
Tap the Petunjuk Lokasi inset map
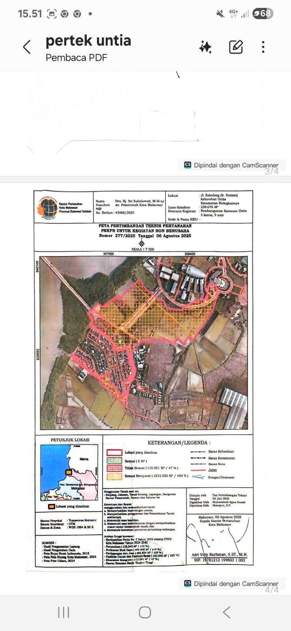[x=69, y=472]
